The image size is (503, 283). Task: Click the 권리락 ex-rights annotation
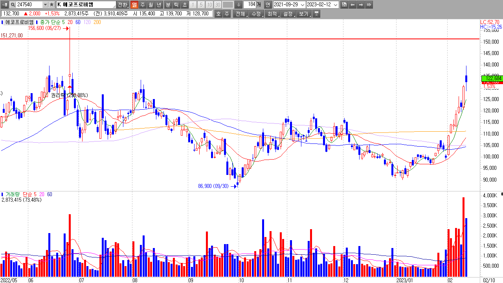[69, 95]
